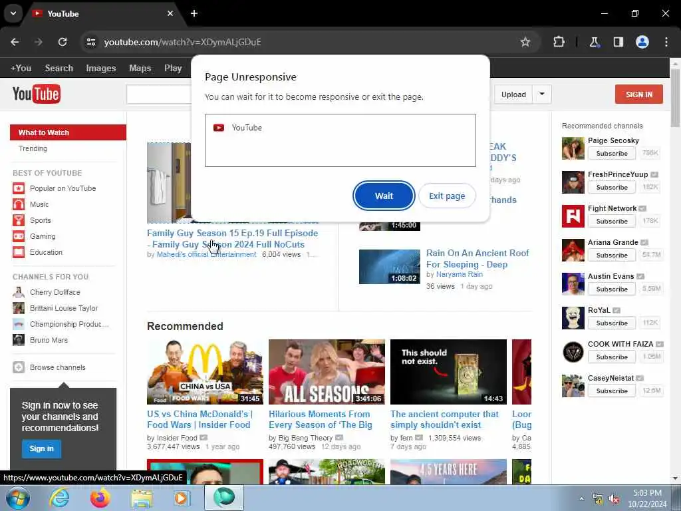
Task: Select What to Watch in sidebar
Action: click(68, 132)
